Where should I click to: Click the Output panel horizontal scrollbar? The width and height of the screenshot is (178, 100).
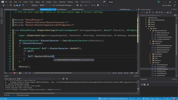click(30, 93)
